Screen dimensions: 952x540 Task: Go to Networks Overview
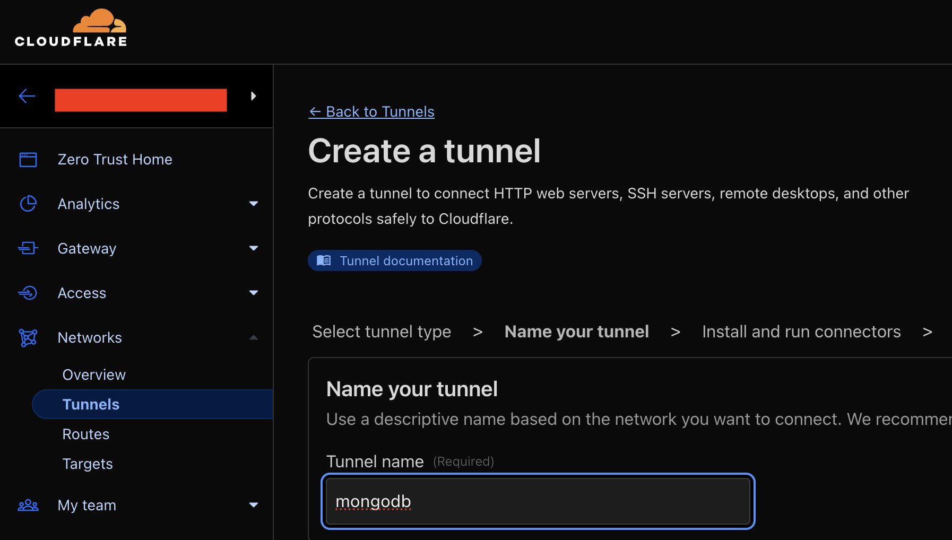pos(94,374)
